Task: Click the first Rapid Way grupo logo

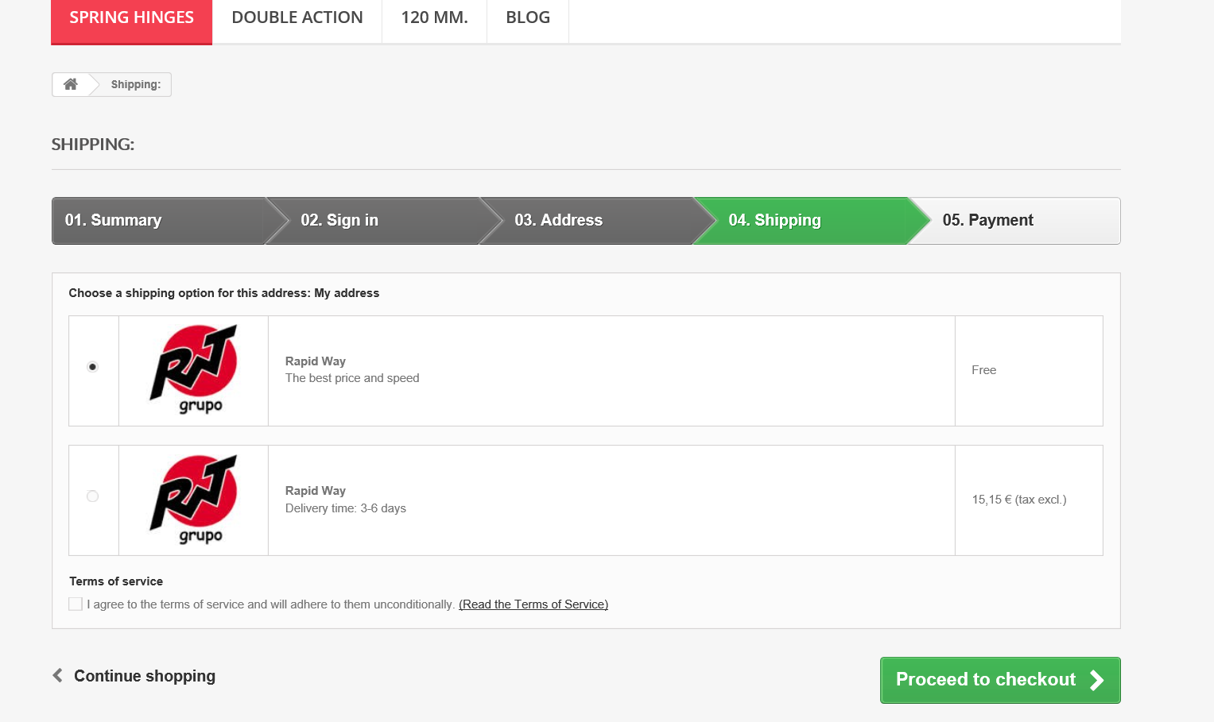Action: [x=194, y=369]
